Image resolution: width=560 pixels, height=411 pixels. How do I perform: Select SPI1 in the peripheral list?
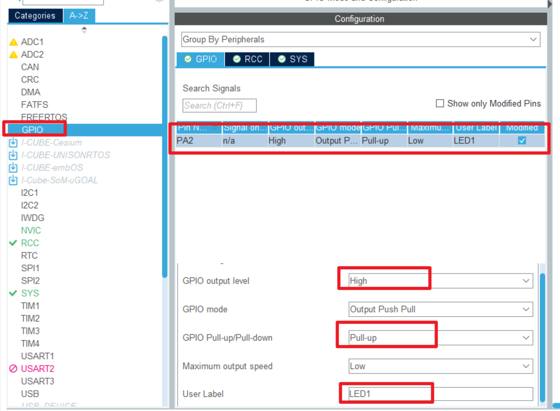30,268
